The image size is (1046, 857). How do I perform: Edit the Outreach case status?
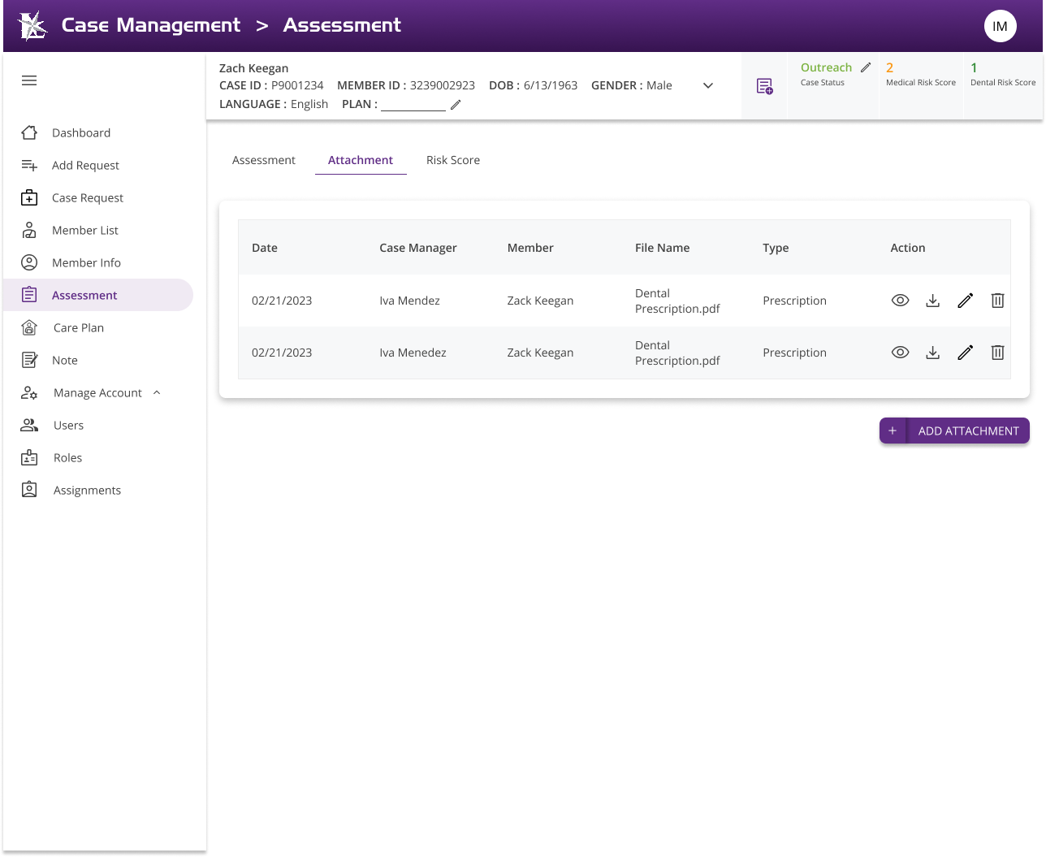(866, 67)
